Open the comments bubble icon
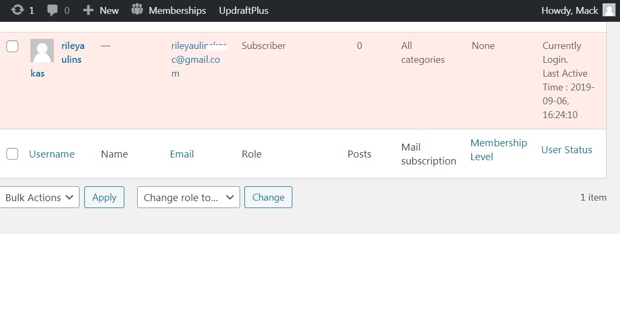Screen dimensions: 620x315 point(52,10)
